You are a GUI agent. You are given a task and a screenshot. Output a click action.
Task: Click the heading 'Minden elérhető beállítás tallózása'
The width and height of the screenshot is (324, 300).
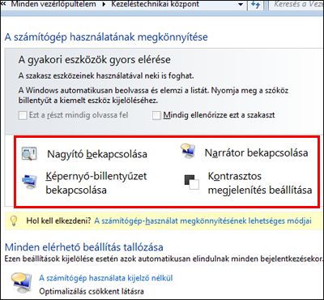click(84, 247)
